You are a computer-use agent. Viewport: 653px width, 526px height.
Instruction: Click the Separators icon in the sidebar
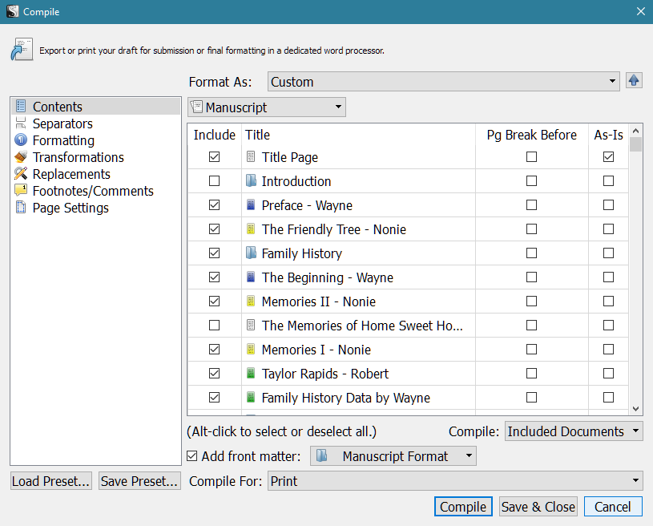(x=21, y=123)
